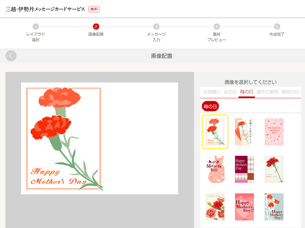
Task: Open the 敬老の日 tab
Action: pyautogui.click(x=290, y=92)
